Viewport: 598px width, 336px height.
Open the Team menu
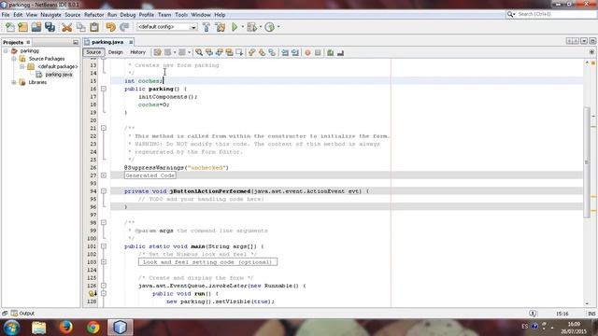coord(164,15)
